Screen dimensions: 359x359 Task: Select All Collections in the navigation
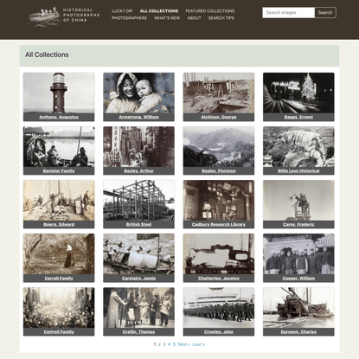point(159,11)
